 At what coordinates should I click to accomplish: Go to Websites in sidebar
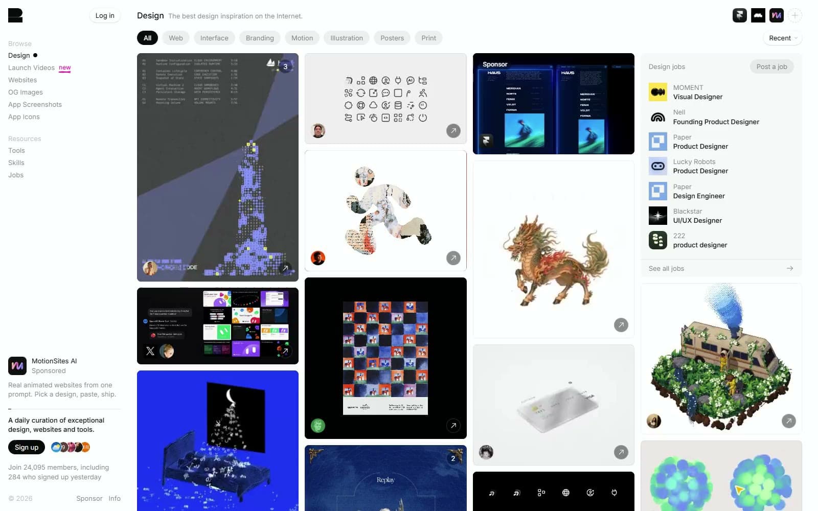pos(22,80)
